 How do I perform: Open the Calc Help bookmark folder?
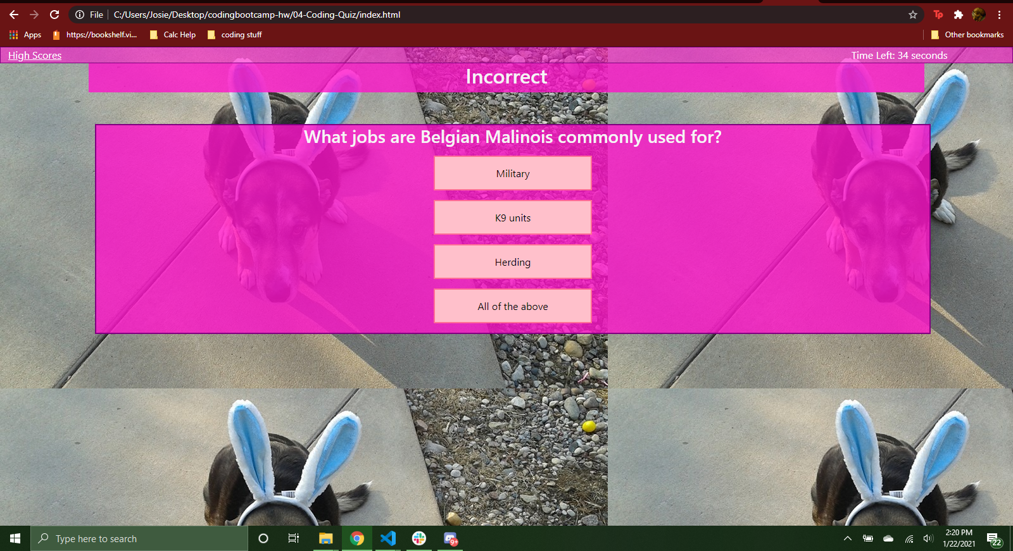(173, 35)
